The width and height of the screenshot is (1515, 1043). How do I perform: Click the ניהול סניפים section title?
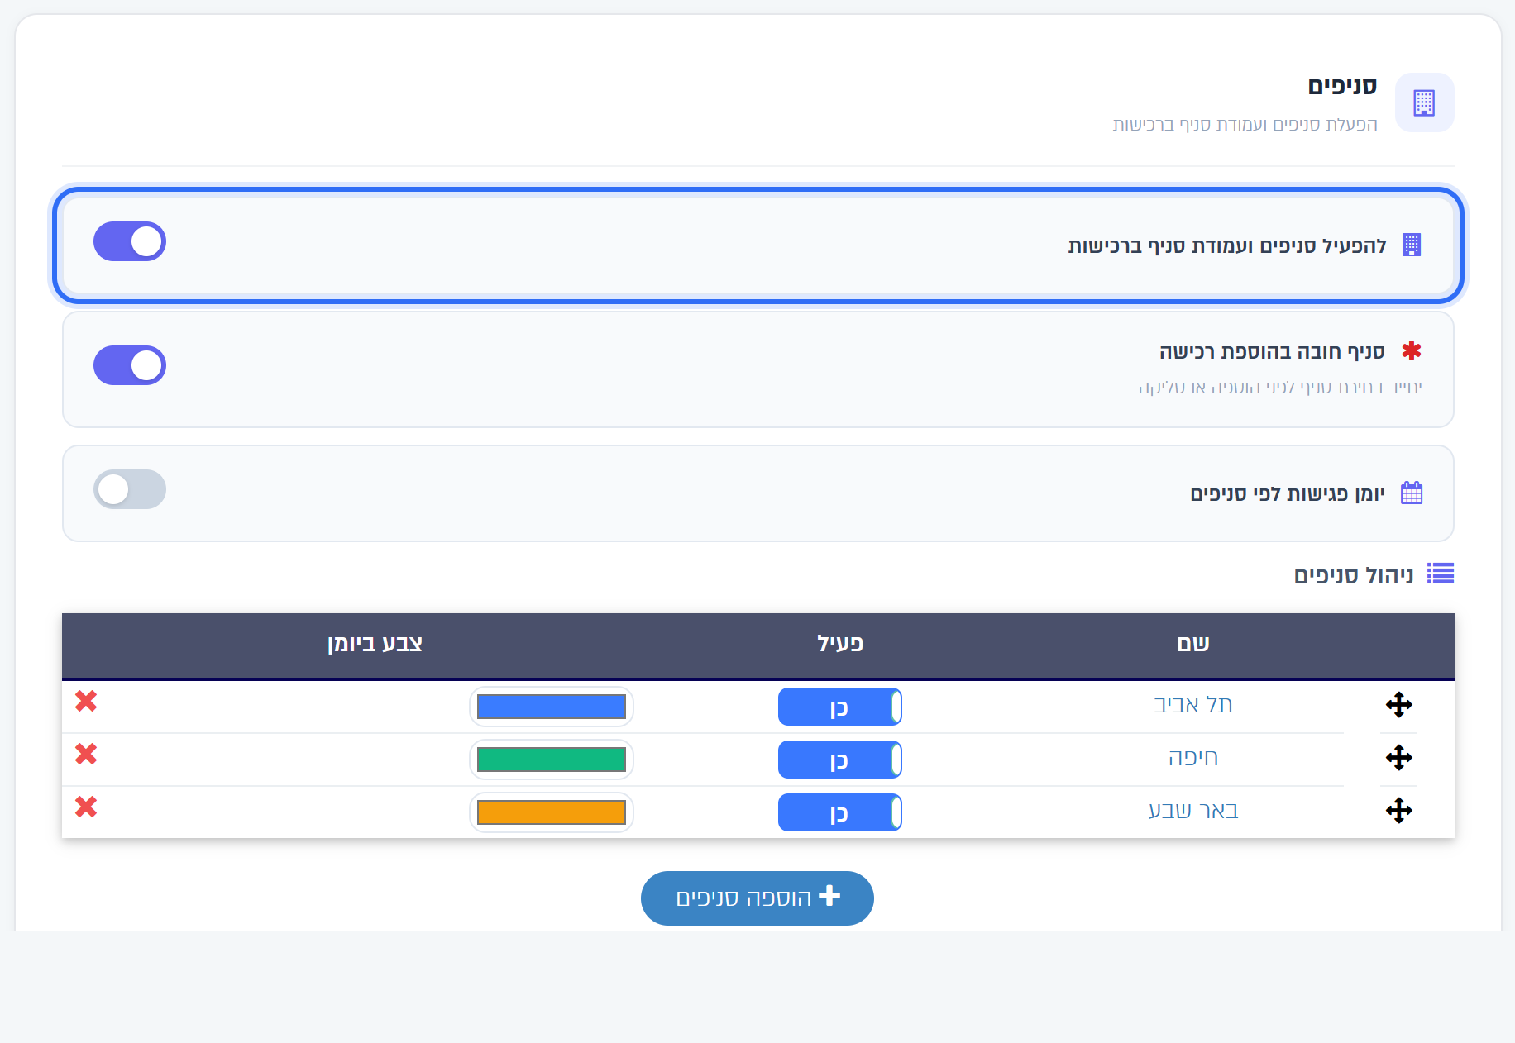point(1354,575)
